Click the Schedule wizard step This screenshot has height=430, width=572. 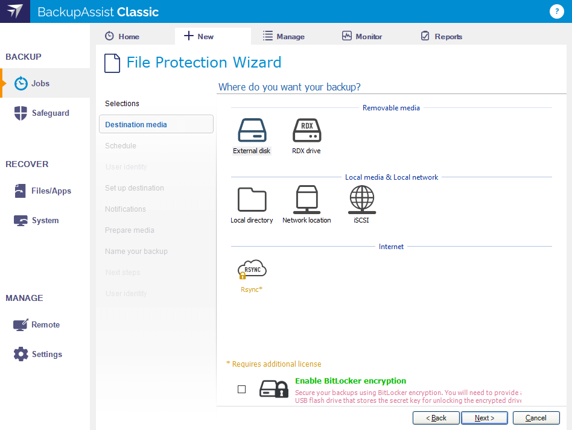pos(121,146)
